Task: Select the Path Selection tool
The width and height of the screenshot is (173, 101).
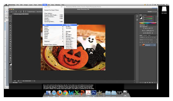Action: 10,53
